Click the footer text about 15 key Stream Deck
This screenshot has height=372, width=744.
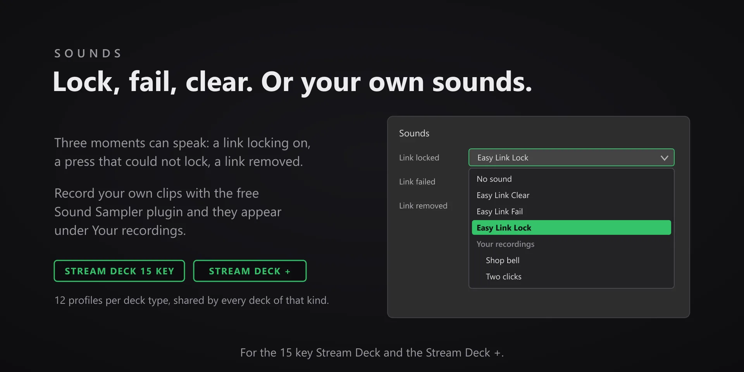372,353
